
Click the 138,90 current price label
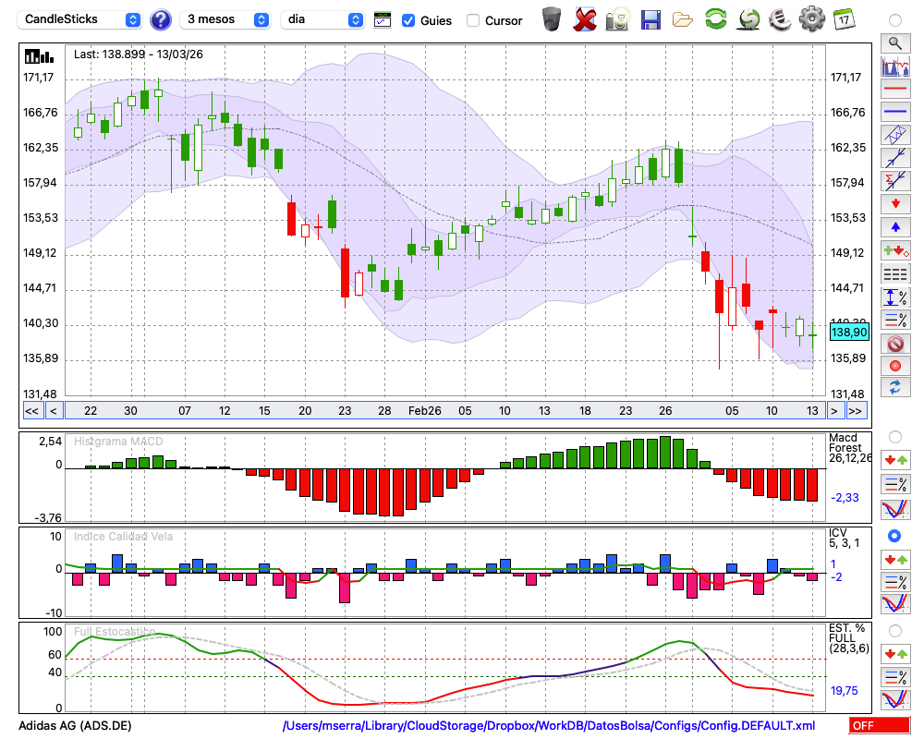tap(848, 333)
